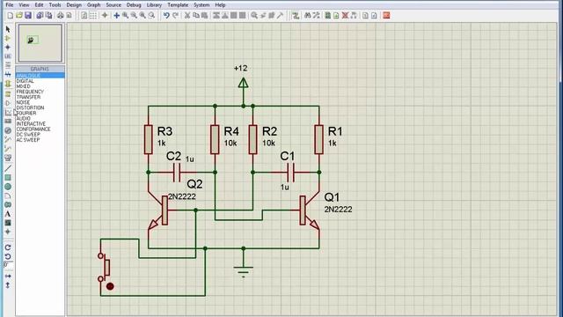Copy the selection to clipboard
Image resolution: width=563 pixels, height=317 pixels.
(x=196, y=16)
